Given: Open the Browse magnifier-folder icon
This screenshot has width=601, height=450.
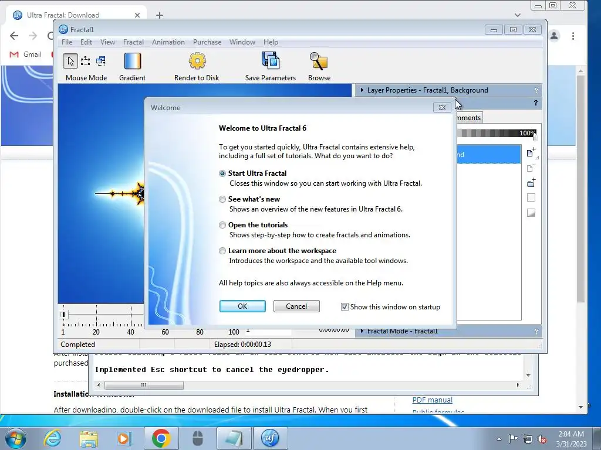Looking at the screenshot, I should [319, 61].
